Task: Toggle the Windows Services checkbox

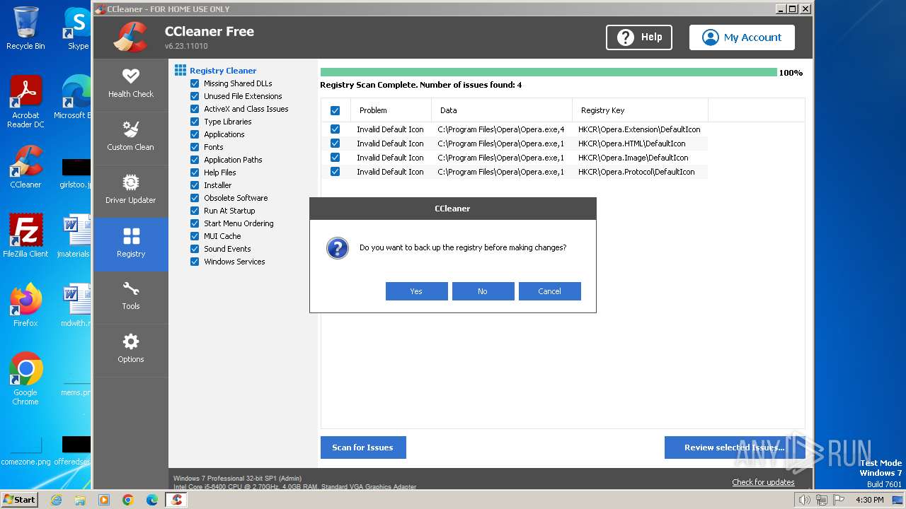Action: point(195,262)
